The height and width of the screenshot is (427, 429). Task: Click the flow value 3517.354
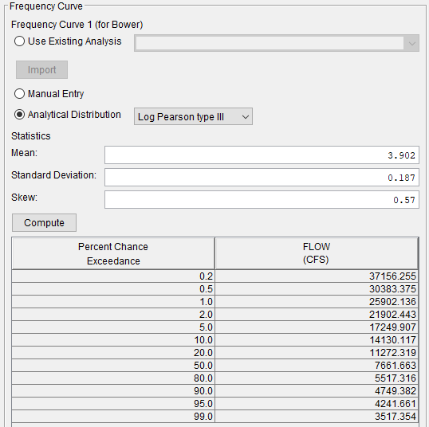point(317,417)
